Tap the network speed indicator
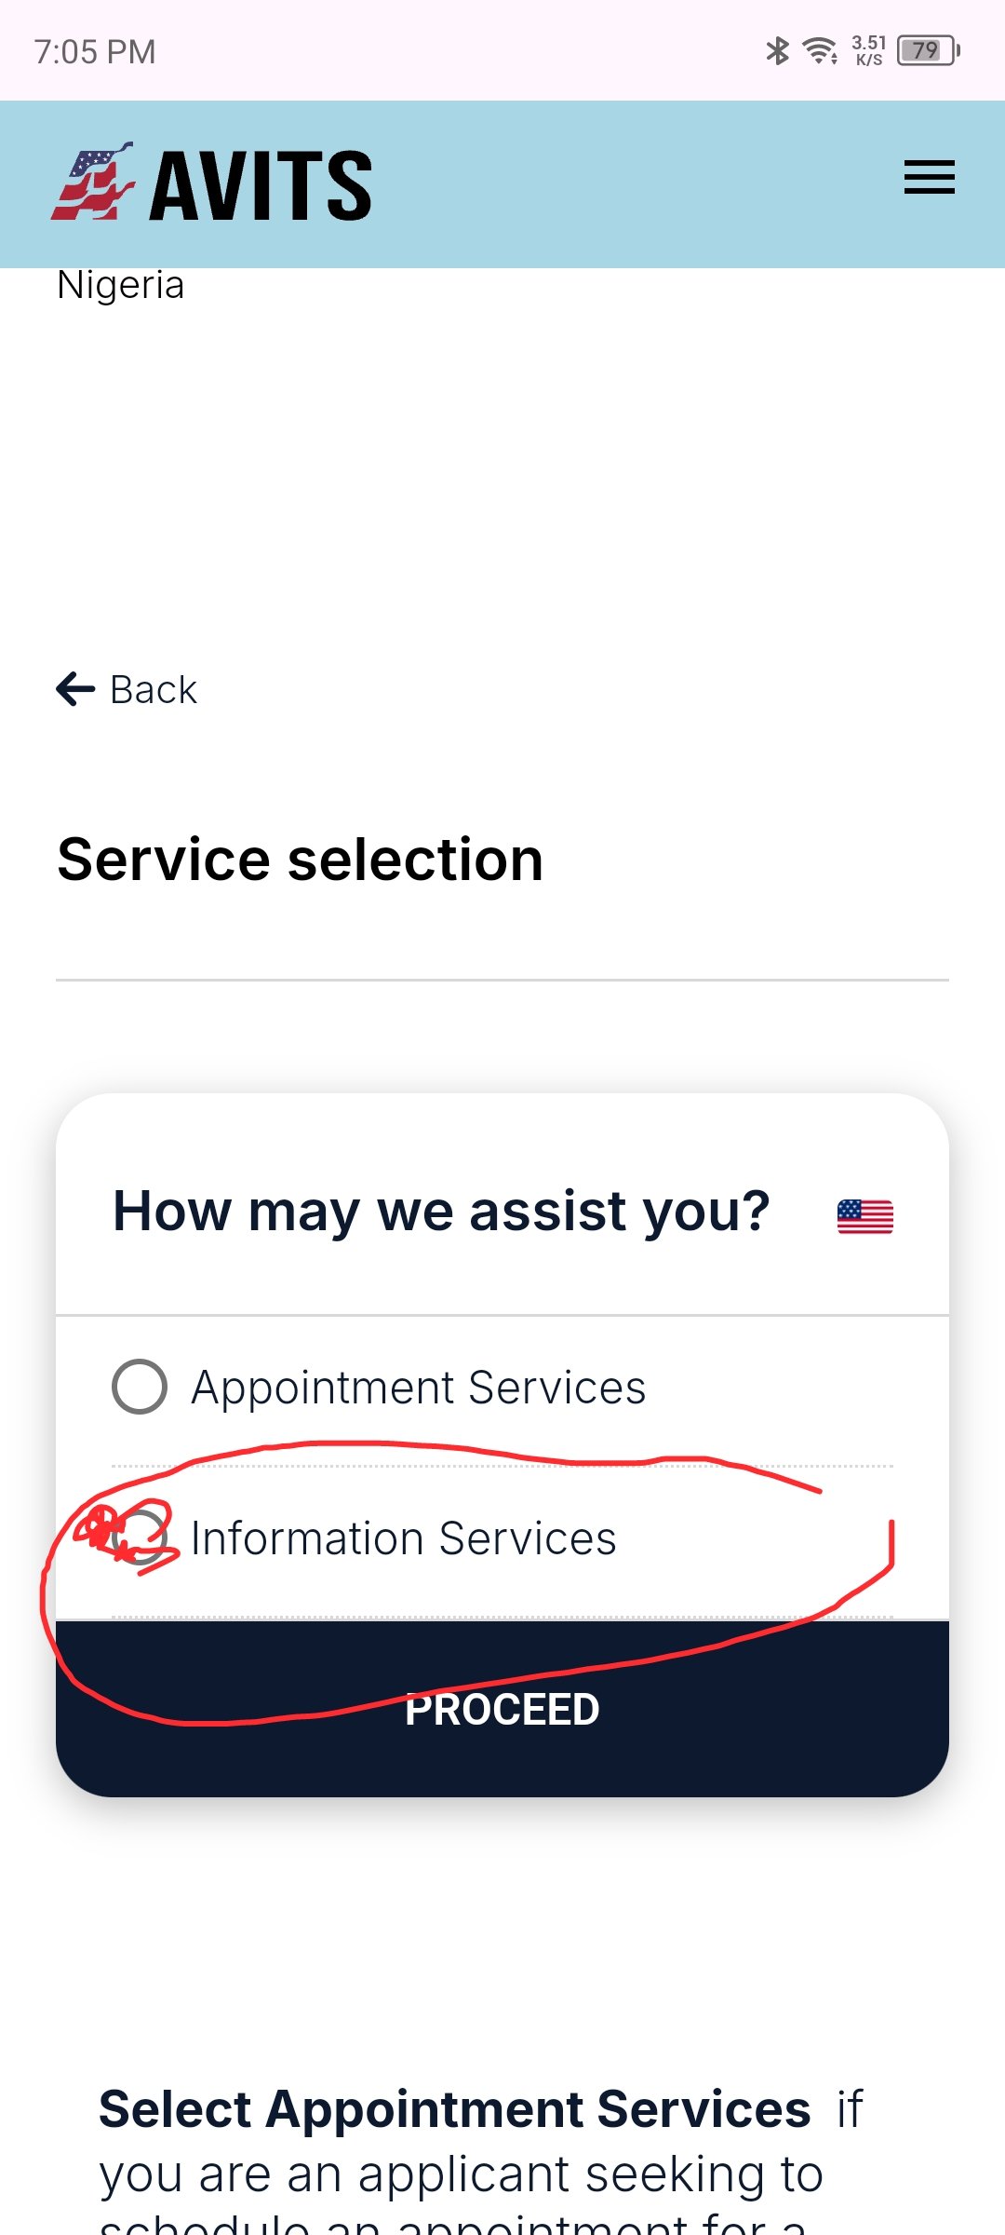The image size is (1005, 2235). coord(868,50)
